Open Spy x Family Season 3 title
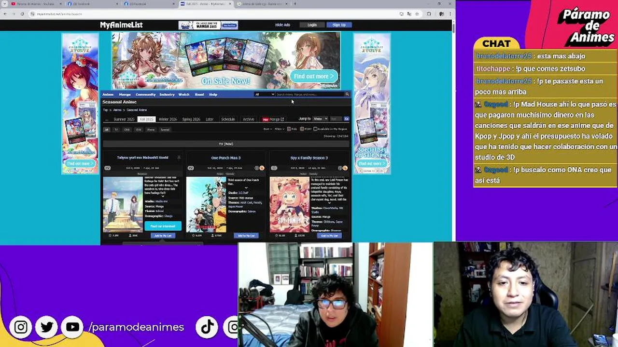Viewport: 618px width, 347px height. click(309, 158)
